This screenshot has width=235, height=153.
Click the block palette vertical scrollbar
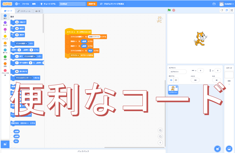click(x=43, y=23)
